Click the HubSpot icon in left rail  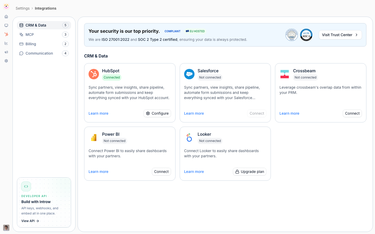point(6,34)
